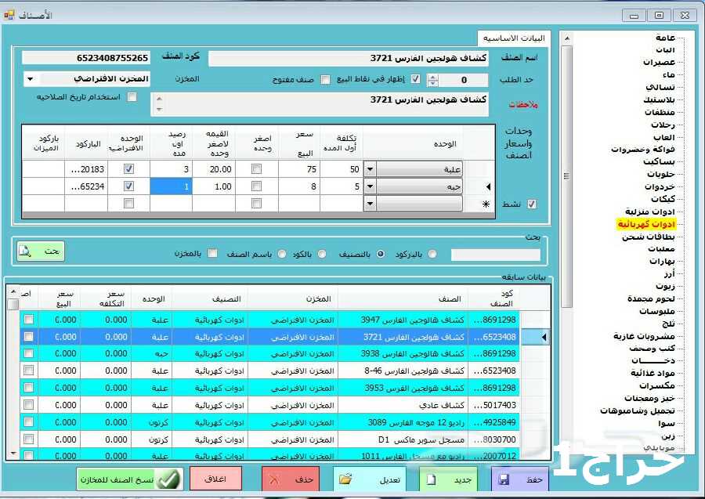705x499 pixels.
Task: Click the جديد new item button
Action: (448, 479)
